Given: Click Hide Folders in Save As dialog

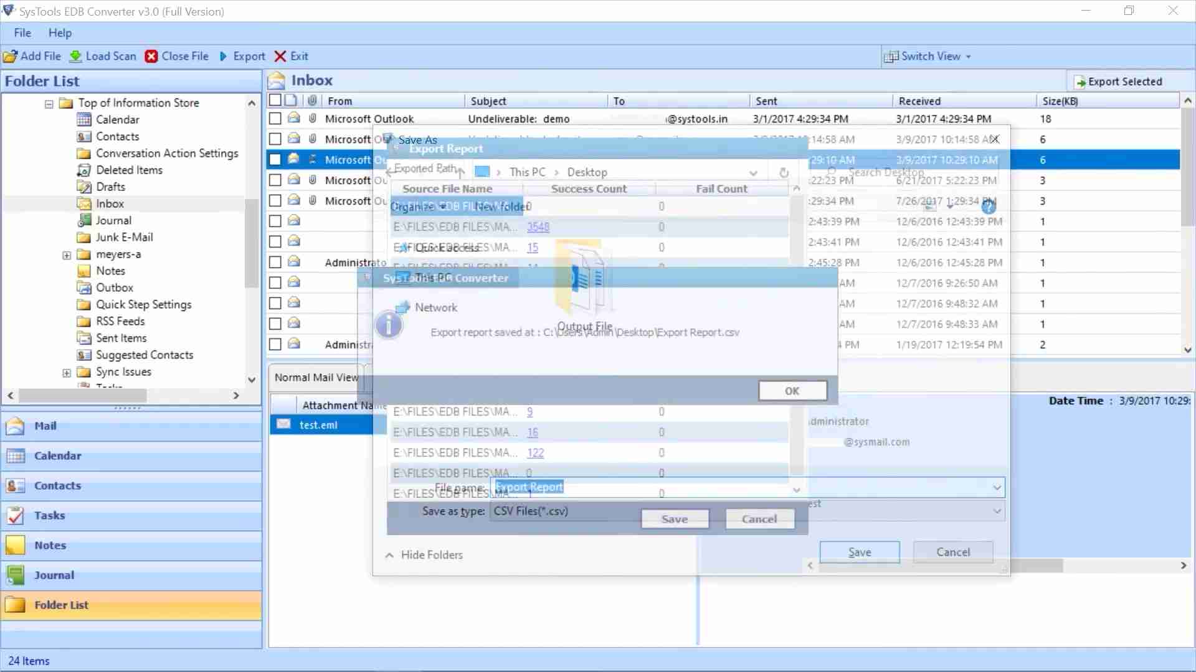Looking at the screenshot, I should pyautogui.click(x=423, y=554).
